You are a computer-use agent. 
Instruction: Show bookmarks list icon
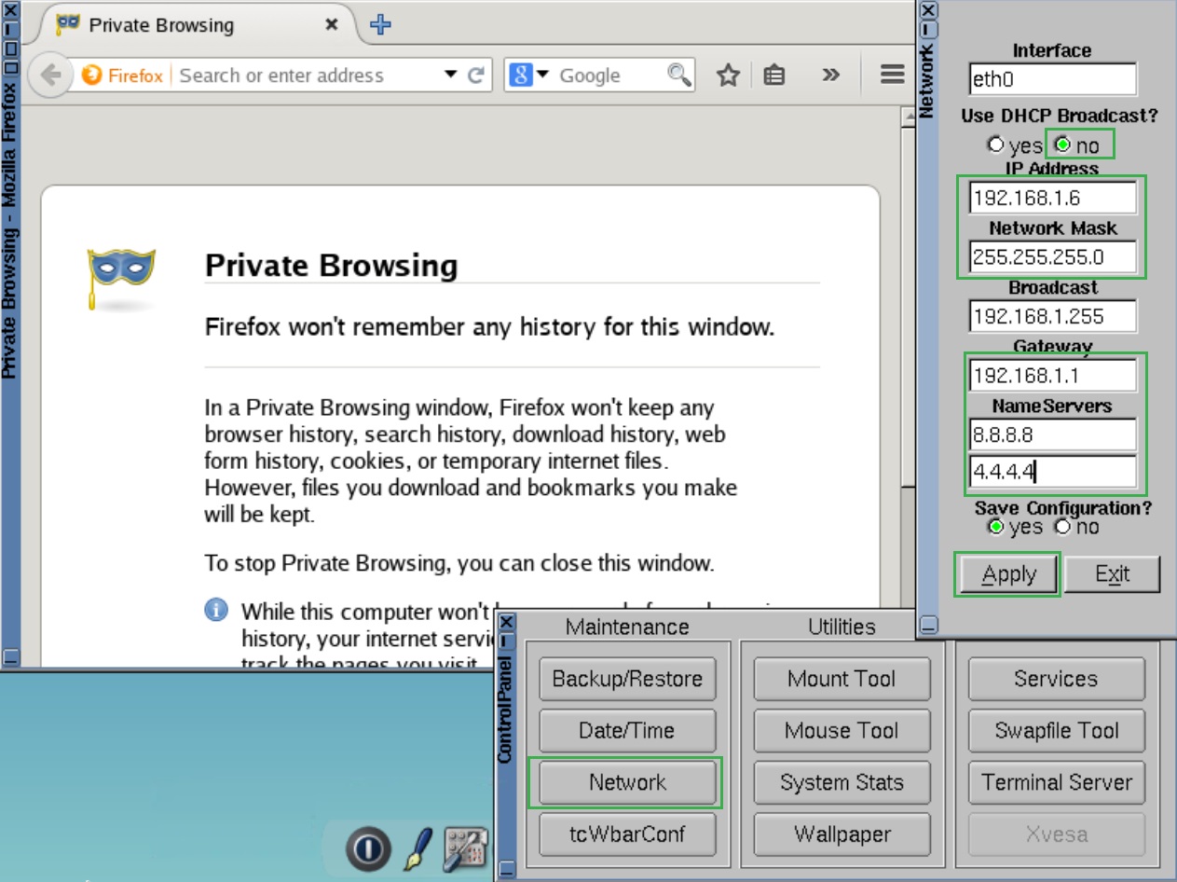pyautogui.click(x=773, y=76)
